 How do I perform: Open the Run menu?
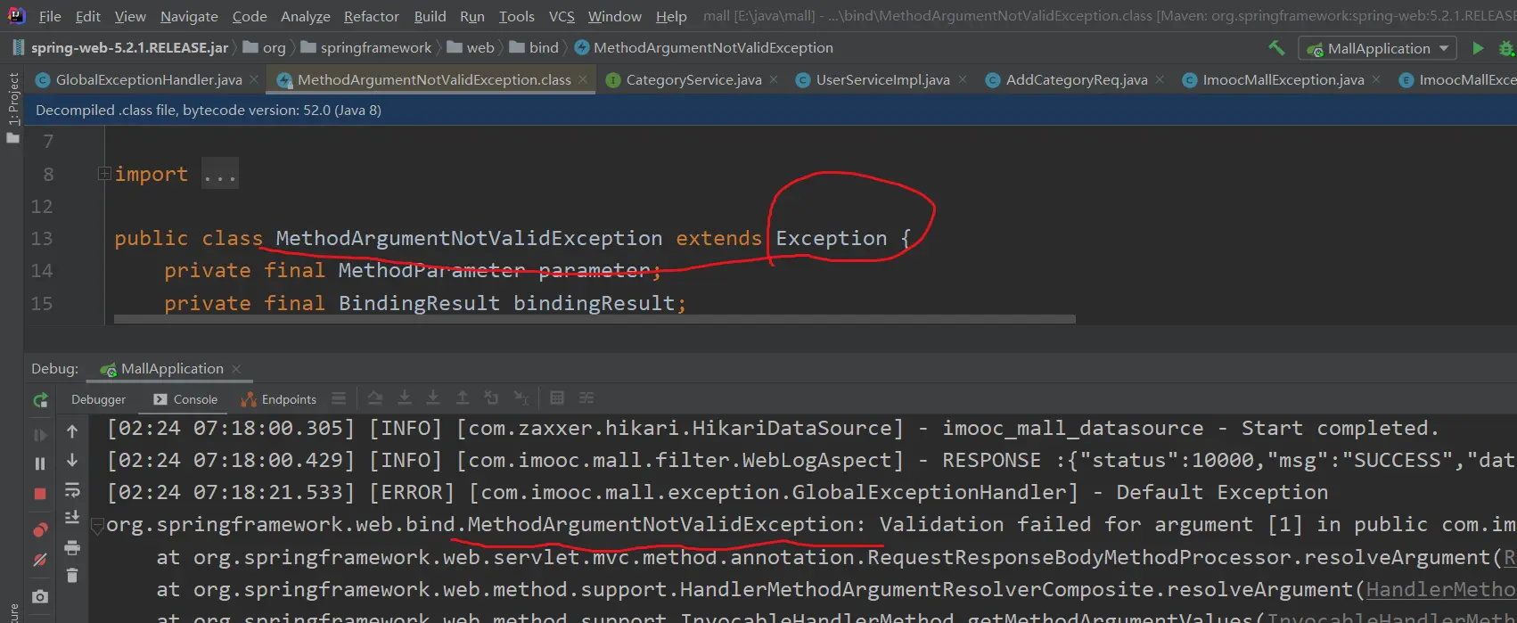tap(472, 16)
